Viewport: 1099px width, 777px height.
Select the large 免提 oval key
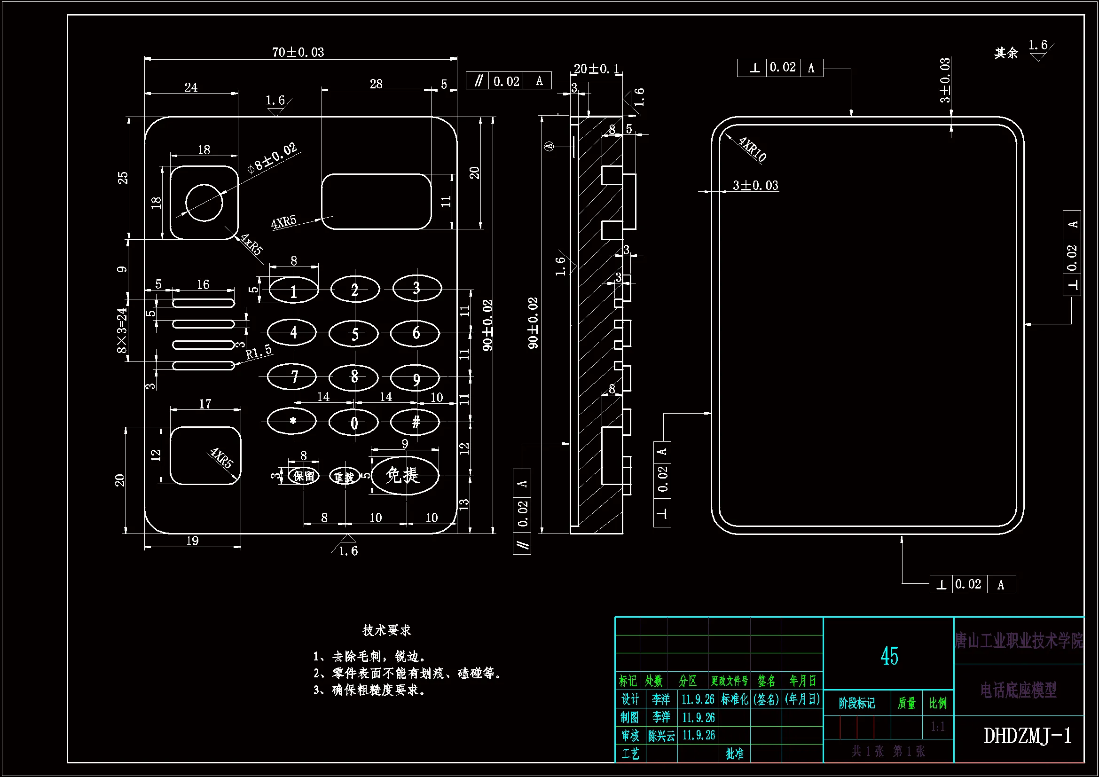click(x=404, y=475)
